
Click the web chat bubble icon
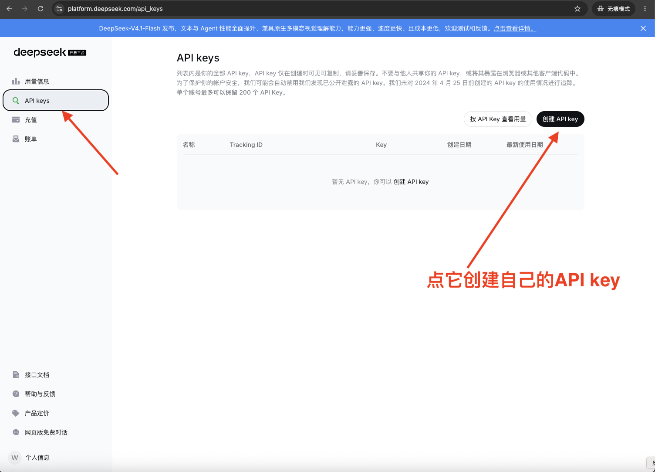coord(16,432)
